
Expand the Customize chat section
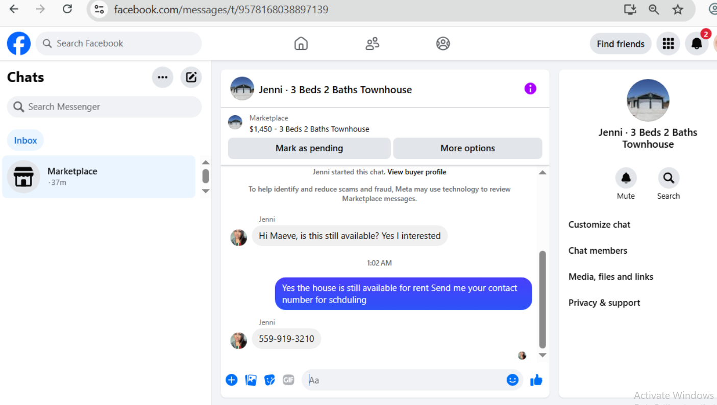coord(599,225)
